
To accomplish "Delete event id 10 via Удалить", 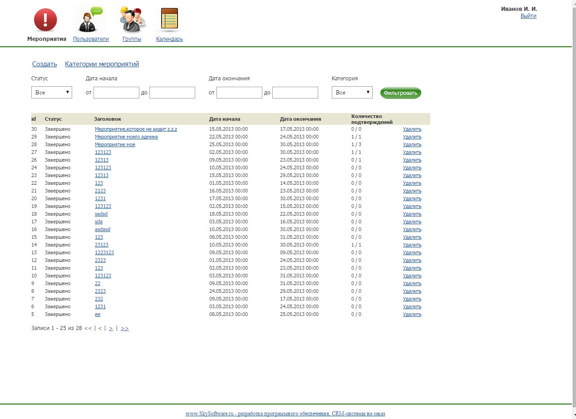I will [x=412, y=276].
